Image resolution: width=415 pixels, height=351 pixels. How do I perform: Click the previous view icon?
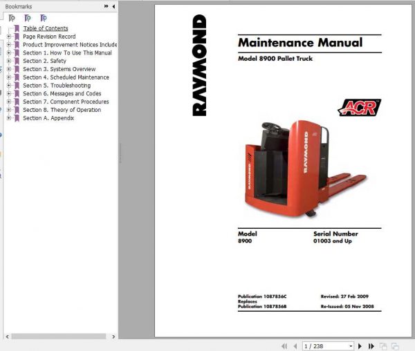383,346
